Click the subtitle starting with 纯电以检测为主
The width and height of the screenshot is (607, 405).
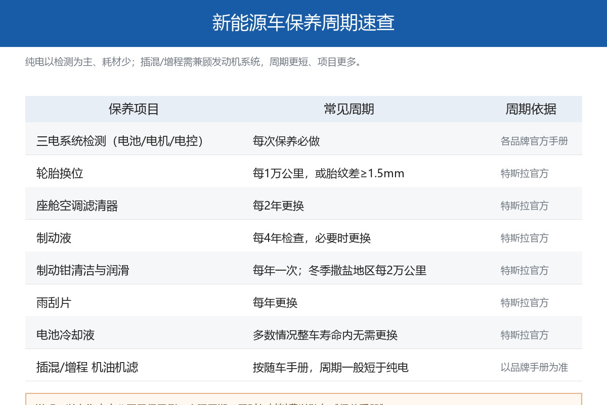pos(194,62)
